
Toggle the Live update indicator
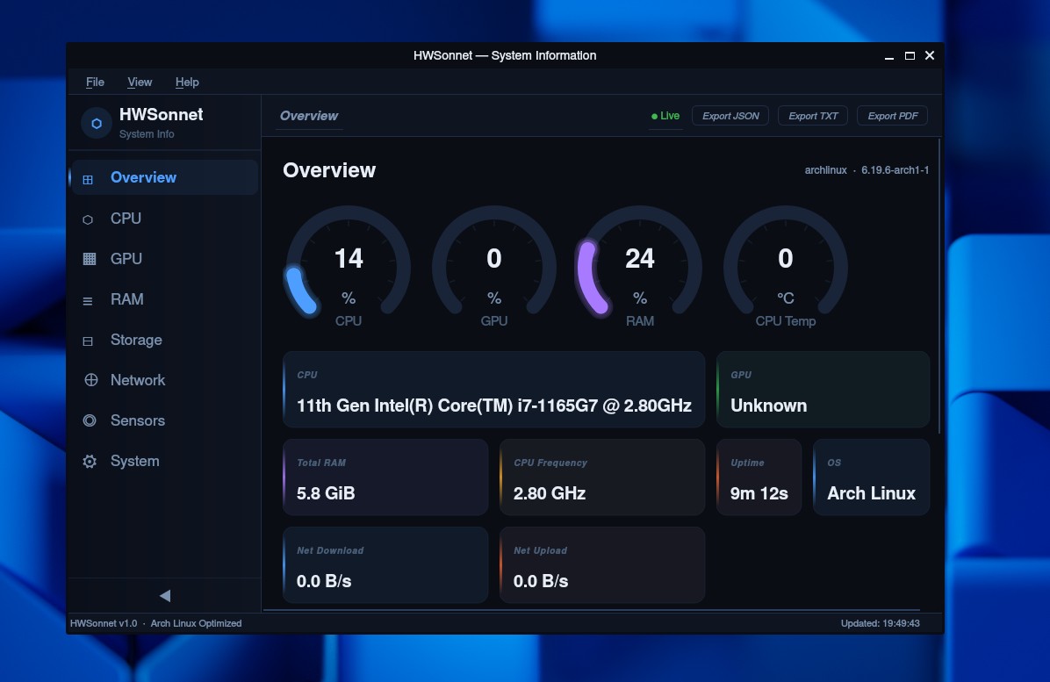point(665,116)
